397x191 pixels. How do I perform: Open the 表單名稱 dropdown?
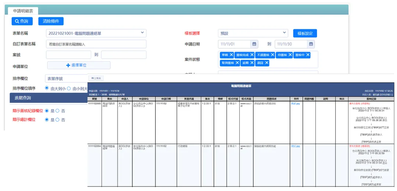[96, 33]
